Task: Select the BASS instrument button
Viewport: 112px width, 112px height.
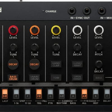Action: [99, 78]
